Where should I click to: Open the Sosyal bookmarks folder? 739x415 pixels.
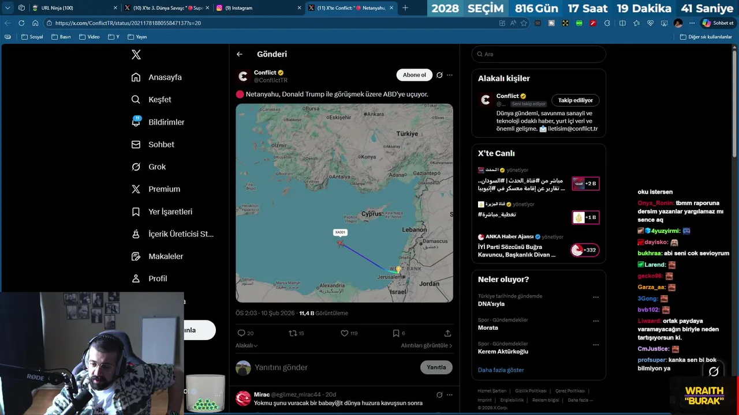click(32, 37)
